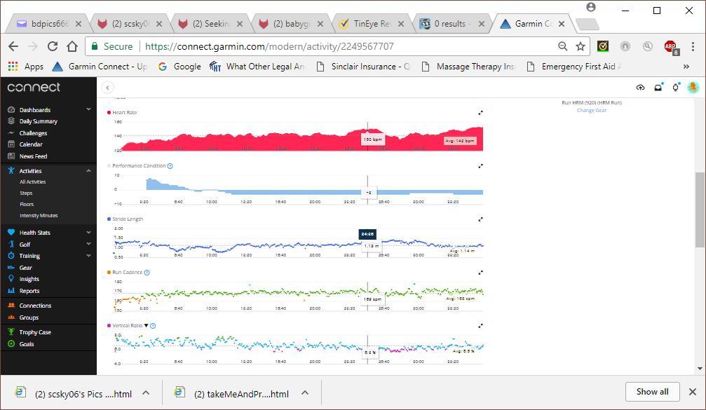The image size is (706, 410).
Task: Click the watch devices icon
Action: [x=675, y=88]
